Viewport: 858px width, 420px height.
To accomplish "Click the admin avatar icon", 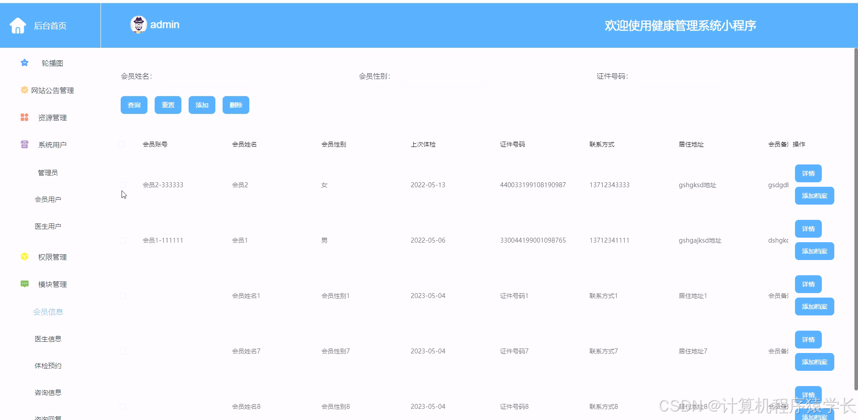I will coord(139,25).
